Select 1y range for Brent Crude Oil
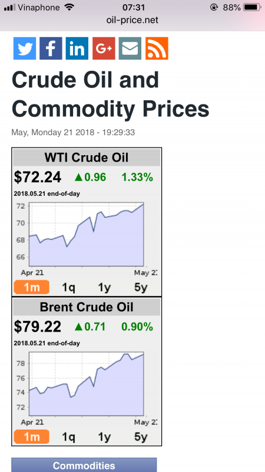The height and width of the screenshot is (472, 265). tap(104, 437)
